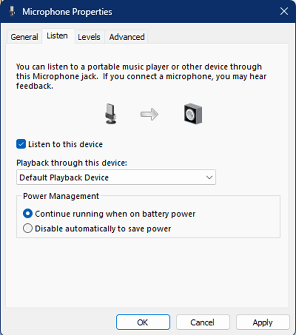Switch to the General tab

[24, 37]
